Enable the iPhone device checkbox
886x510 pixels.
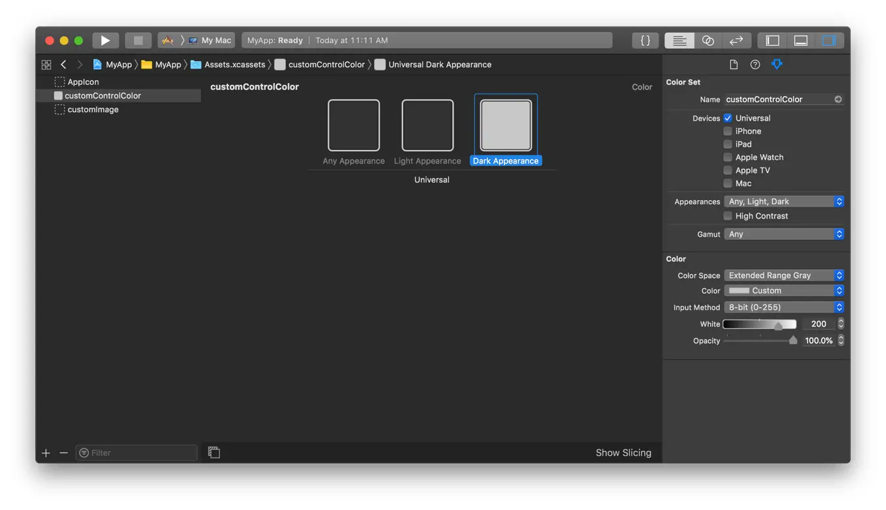coord(728,131)
